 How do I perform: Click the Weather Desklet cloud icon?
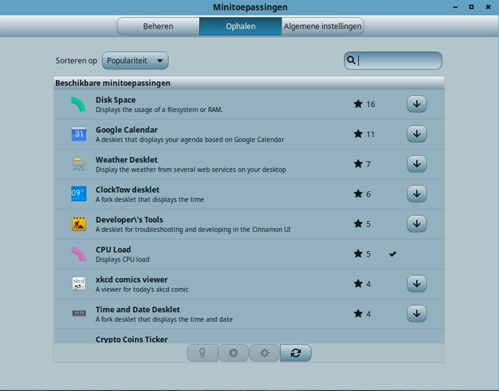pyautogui.click(x=79, y=164)
